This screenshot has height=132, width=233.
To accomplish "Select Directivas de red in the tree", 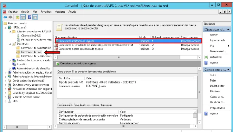I will 31,52.
